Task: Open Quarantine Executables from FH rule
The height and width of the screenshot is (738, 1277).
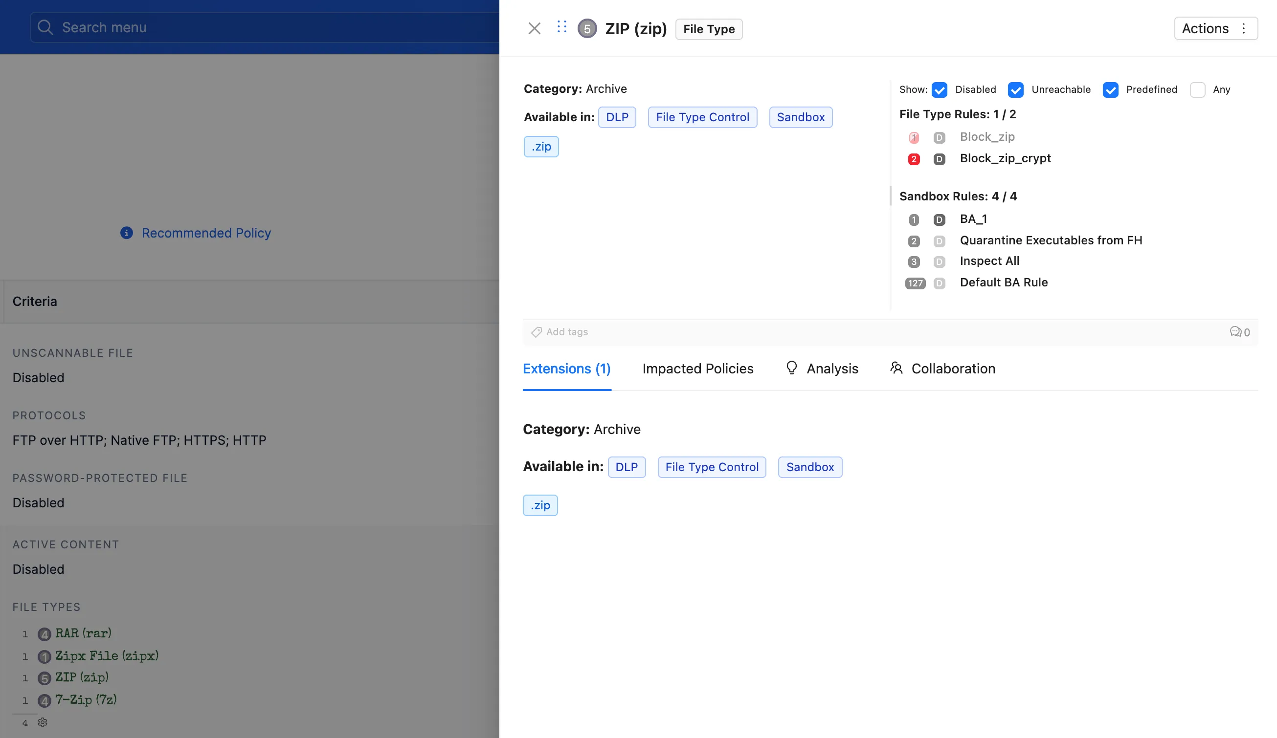Action: pos(1051,240)
